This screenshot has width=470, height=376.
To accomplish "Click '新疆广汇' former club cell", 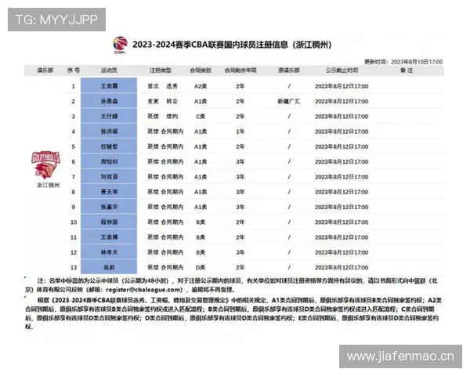I will (288, 101).
